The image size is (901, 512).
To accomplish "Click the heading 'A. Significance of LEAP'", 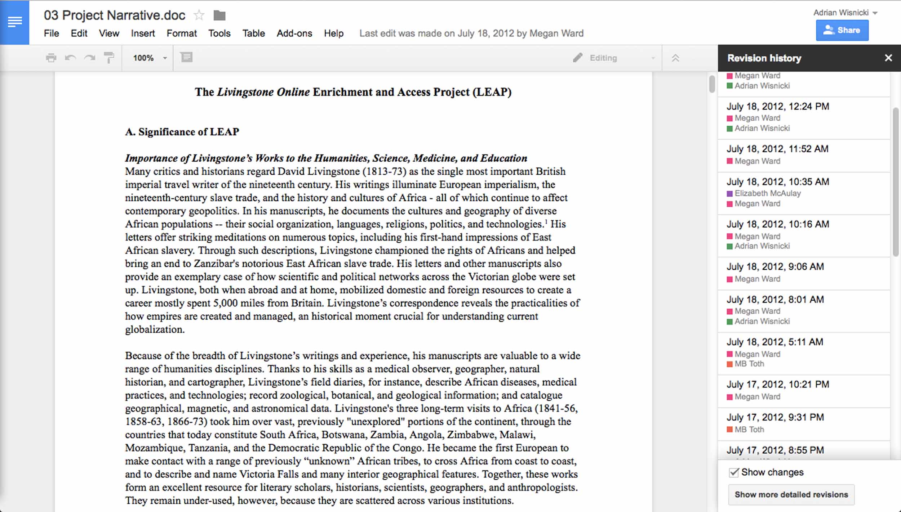I will click(x=182, y=132).
